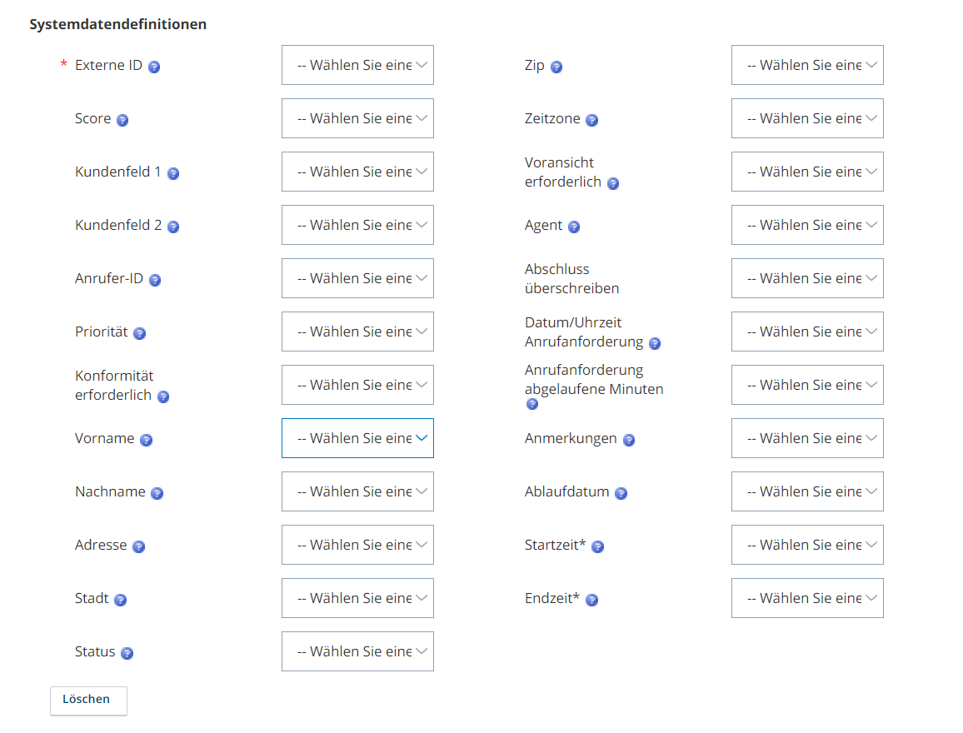Expand the Adresse dropdown
This screenshot has height=733, width=963.
[x=357, y=545]
